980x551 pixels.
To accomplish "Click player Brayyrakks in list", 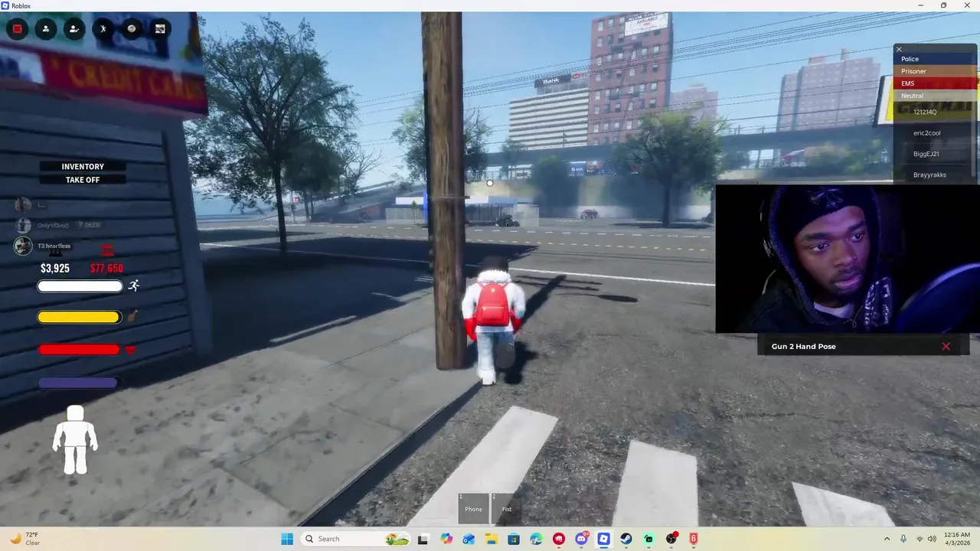I will pyautogui.click(x=929, y=174).
